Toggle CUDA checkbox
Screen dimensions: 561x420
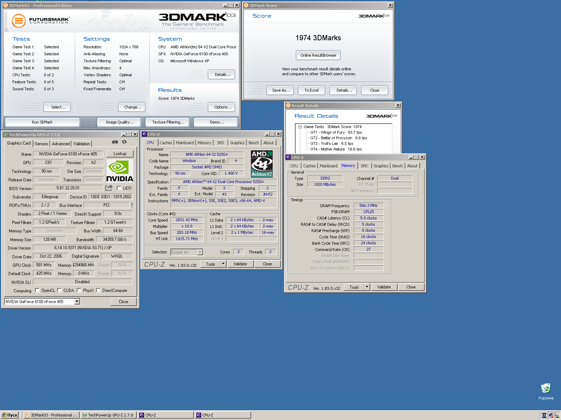pyautogui.click(x=59, y=290)
